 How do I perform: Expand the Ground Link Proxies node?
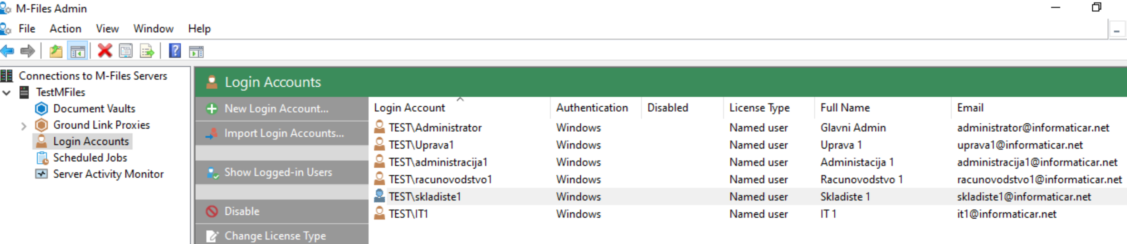pyautogui.click(x=24, y=126)
